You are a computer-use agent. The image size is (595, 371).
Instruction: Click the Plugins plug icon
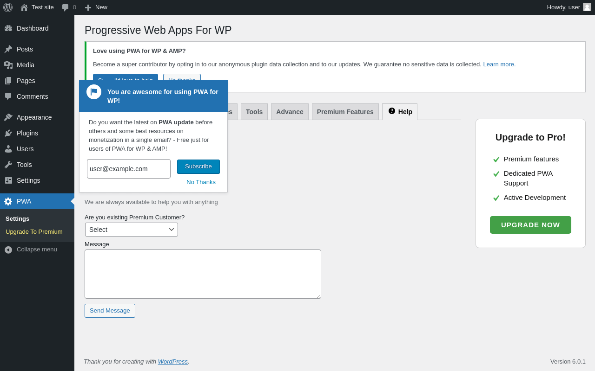(8, 133)
